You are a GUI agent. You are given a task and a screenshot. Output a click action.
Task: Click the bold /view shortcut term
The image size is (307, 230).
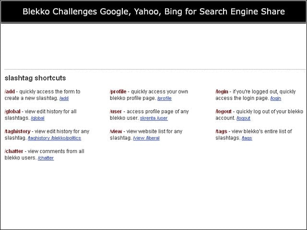pos(116,131)
